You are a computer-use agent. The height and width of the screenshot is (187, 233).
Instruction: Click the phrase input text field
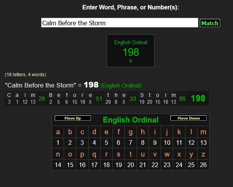[x=120, y=23]
